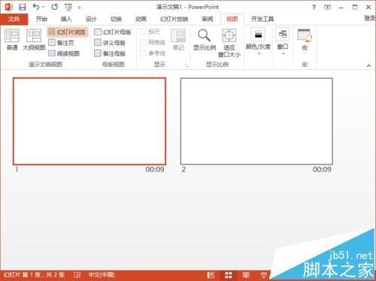Open the undo history dropdown arrow
The image size is (376, 281).
44,7
